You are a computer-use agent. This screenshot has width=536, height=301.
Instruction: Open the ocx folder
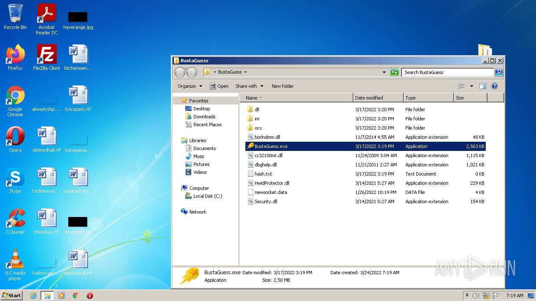[258, 128]
